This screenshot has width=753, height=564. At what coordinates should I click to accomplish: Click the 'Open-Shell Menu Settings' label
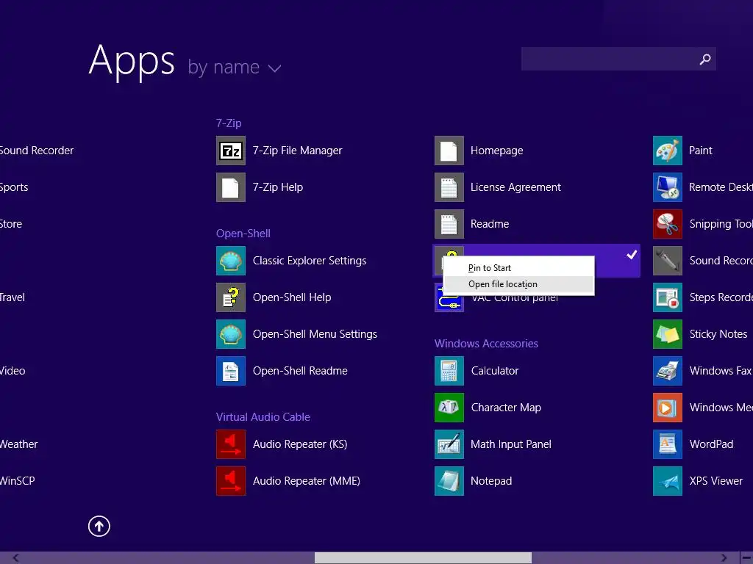tap(315, 334)
